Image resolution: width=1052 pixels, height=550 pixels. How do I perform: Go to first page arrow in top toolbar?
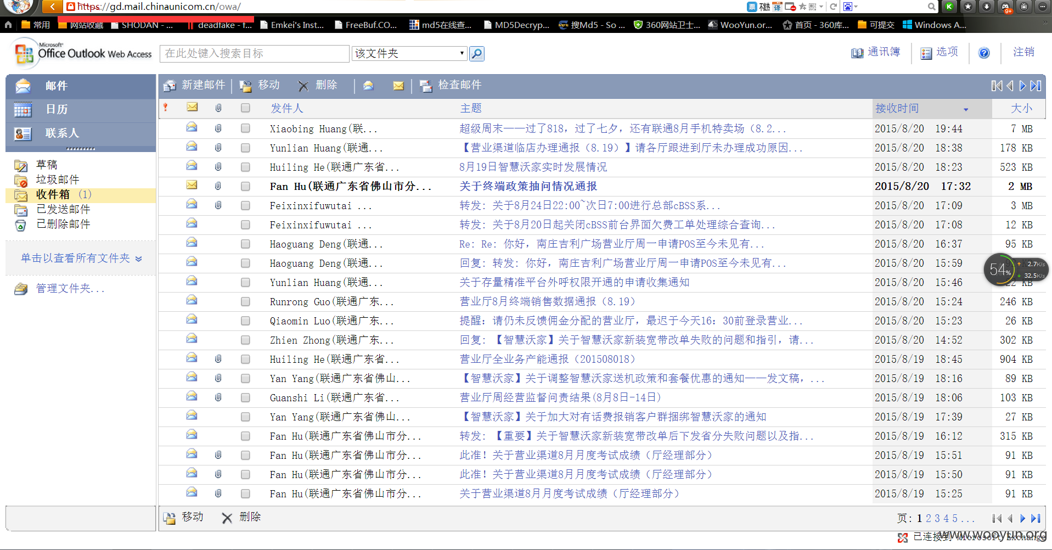click(x=997, y=86)
